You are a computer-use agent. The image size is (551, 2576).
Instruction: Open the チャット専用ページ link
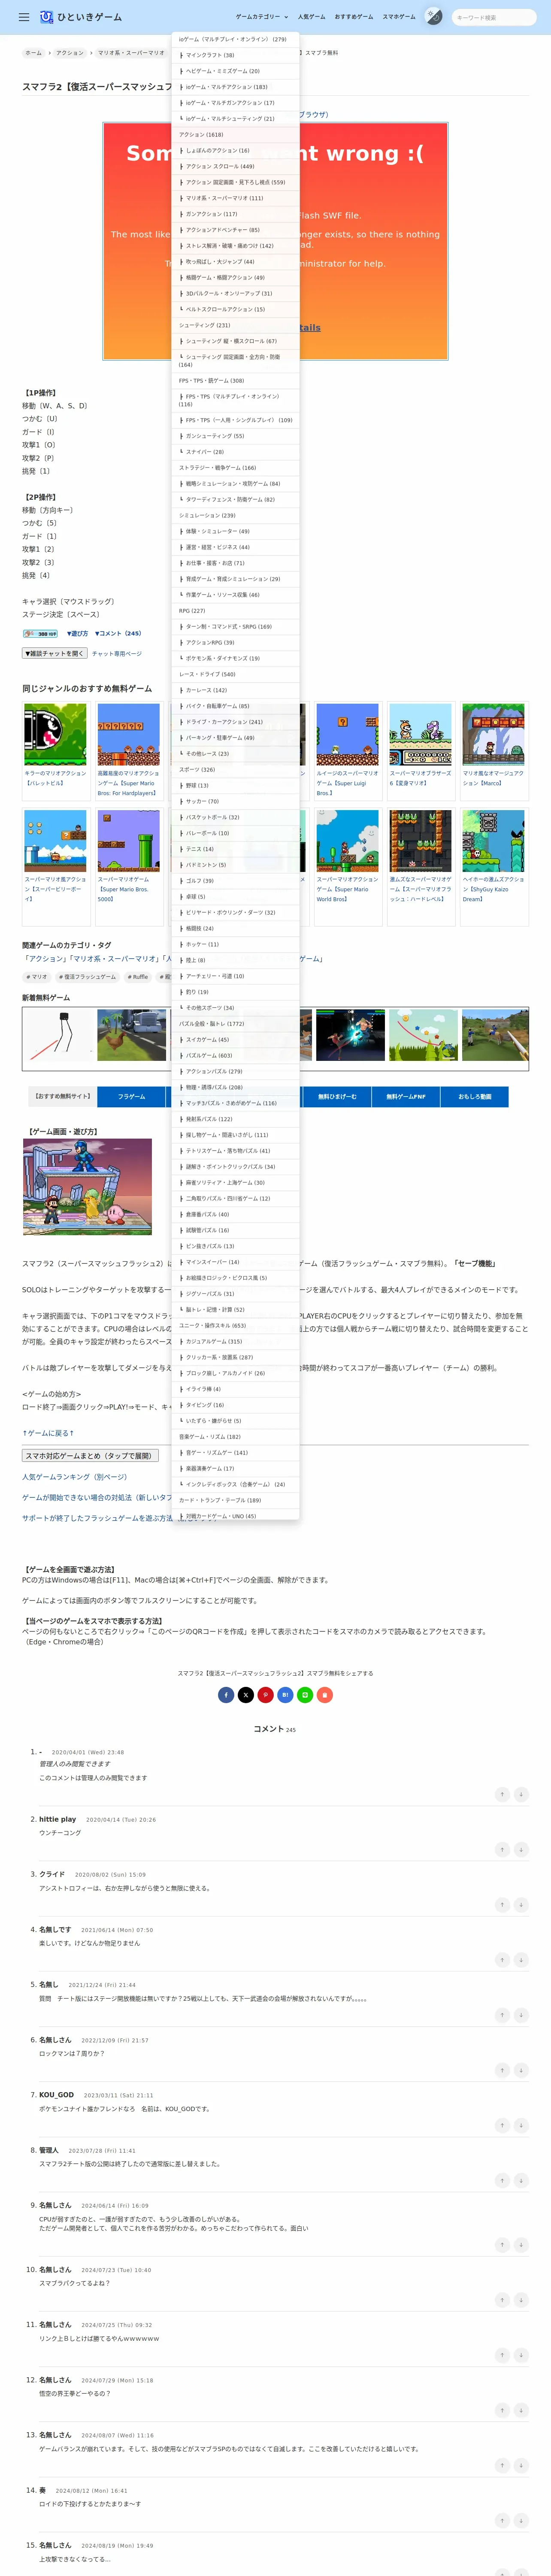[x=117, y=654]
